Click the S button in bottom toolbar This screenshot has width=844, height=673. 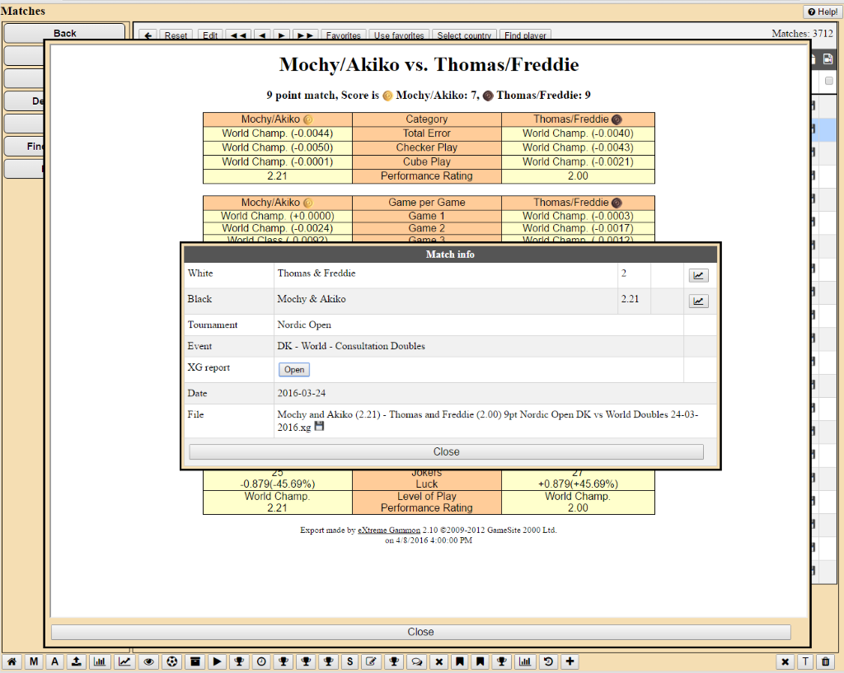pos(349,661)
